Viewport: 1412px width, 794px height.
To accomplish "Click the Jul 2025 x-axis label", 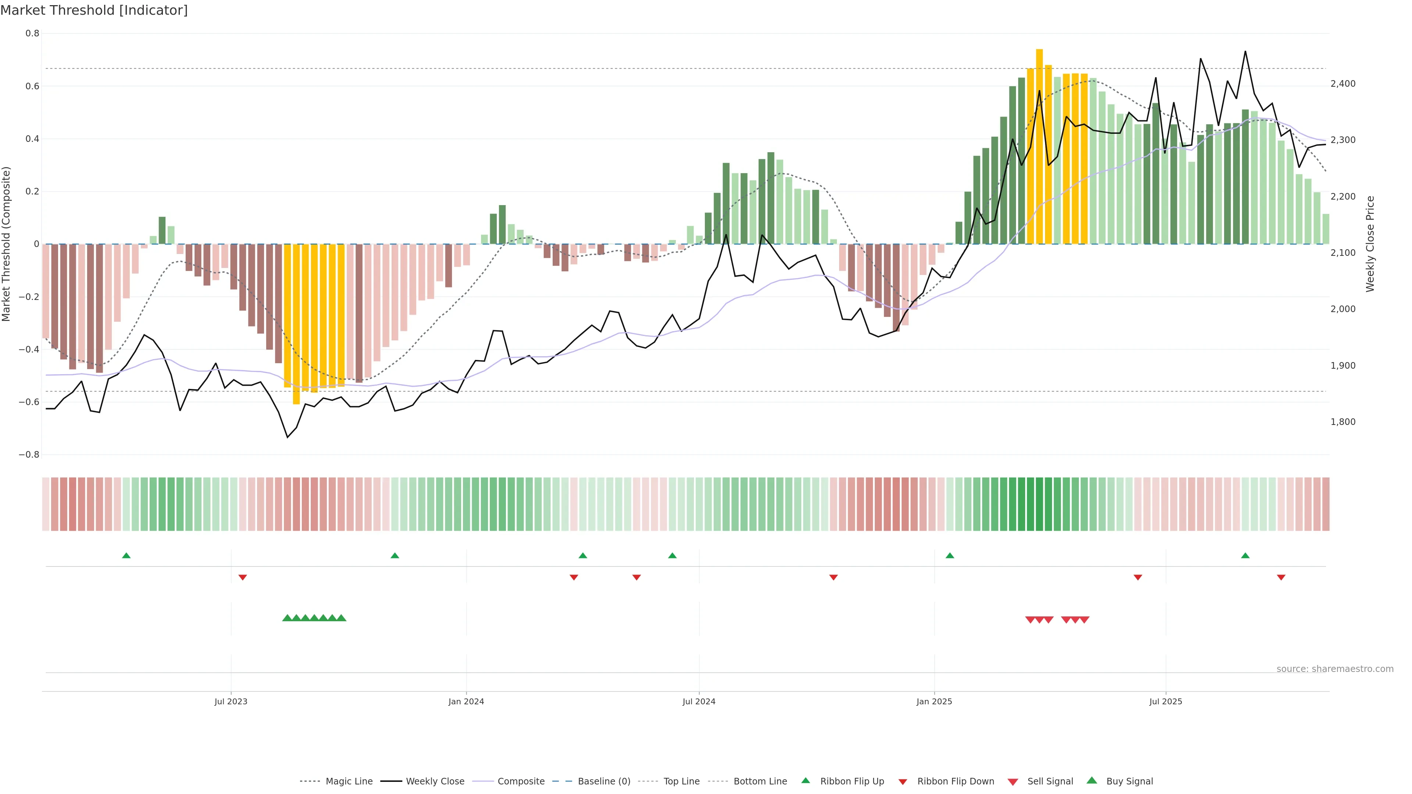I will [x=1165, y=701].
